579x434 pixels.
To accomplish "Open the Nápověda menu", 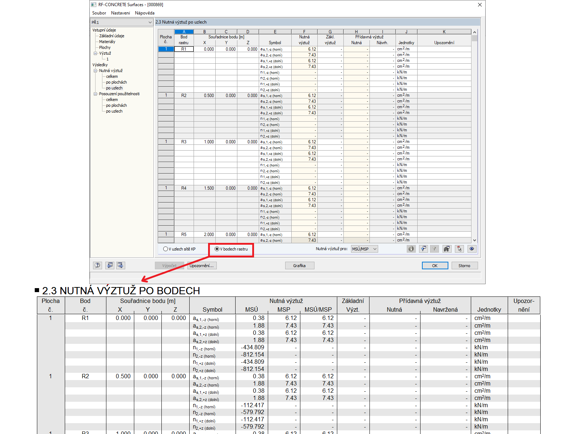I will click(145, 13).
